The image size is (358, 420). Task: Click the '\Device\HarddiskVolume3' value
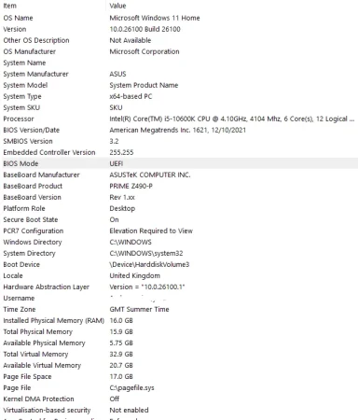click(149, 264)
